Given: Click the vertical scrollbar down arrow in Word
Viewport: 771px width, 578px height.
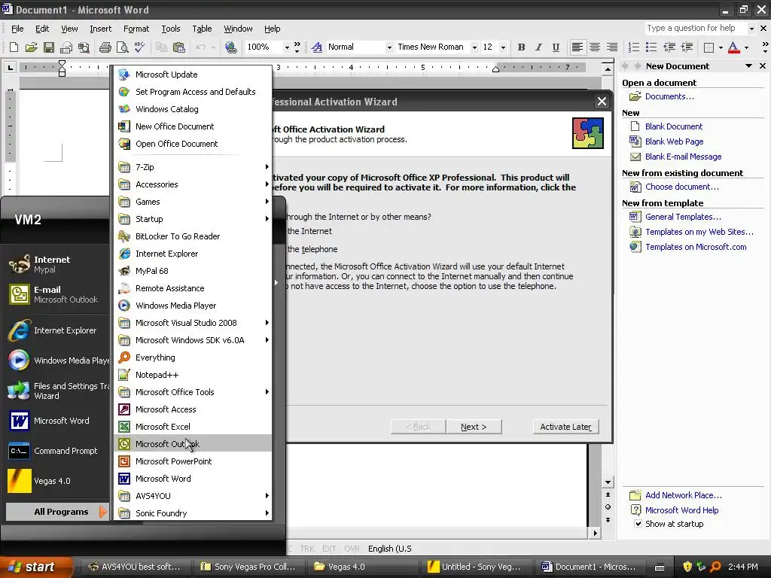Looking at the screenshot, I should pyautogui.click(x=608, y=482).
